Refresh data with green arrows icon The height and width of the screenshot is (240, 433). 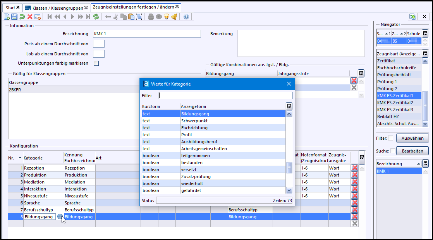96,17
